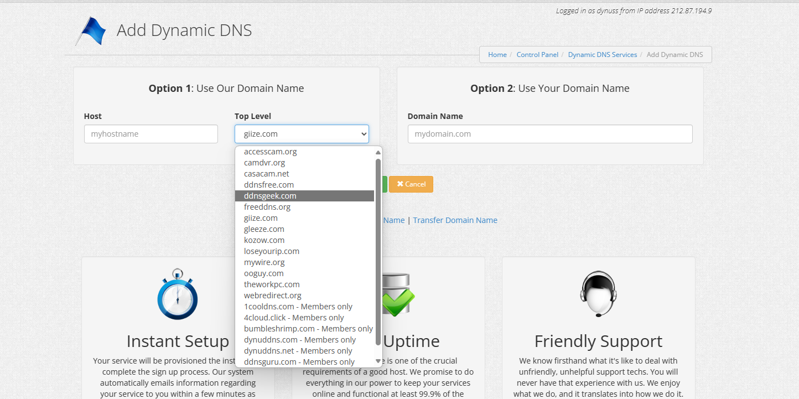Click the Logged in as dynuss text

[634, 11]
